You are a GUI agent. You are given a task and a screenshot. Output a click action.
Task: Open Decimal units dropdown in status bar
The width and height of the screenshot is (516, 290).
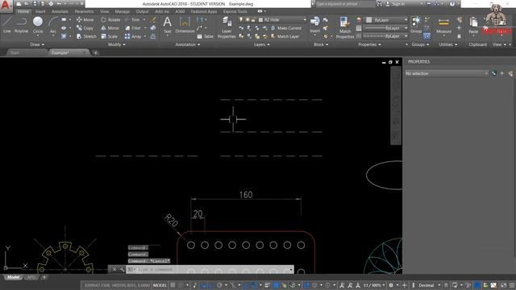(x=429, y=285)
